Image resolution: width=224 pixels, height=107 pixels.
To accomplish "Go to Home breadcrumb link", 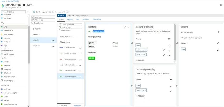I will 3,1.
